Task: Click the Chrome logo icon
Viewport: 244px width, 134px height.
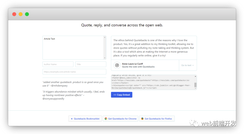Action: (x=106, y=119)
